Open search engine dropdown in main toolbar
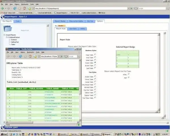The image size is (170, 136). click(x=137, y=8)
